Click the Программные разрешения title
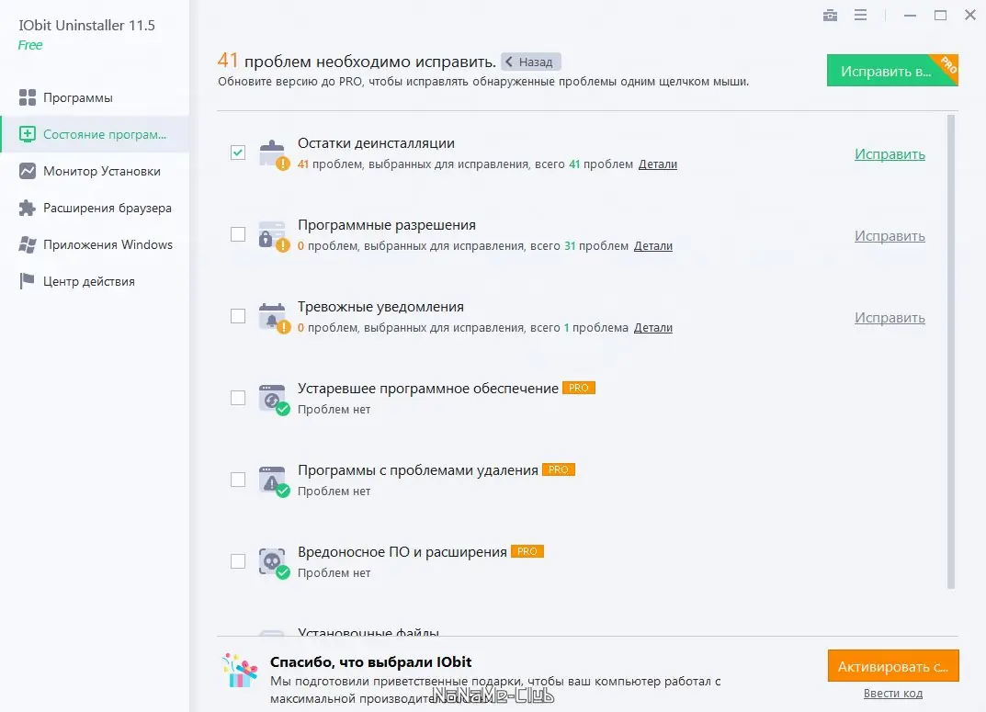This screenshot has height=712, width=986. pos(387,225)
